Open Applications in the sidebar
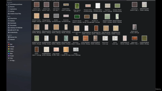 [x=12, y=9]
